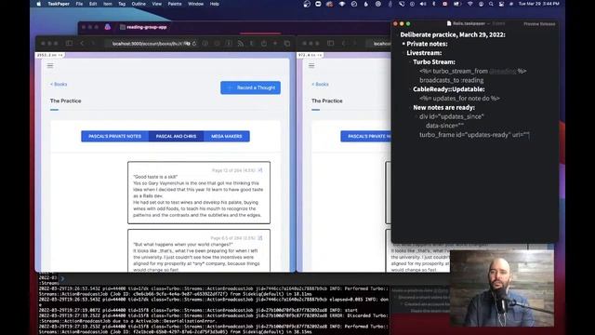Click the RSS feed icon in Safari toolbar
Image resolution: width=595 pixels, height=335 pixels.
tap(241, 44)
